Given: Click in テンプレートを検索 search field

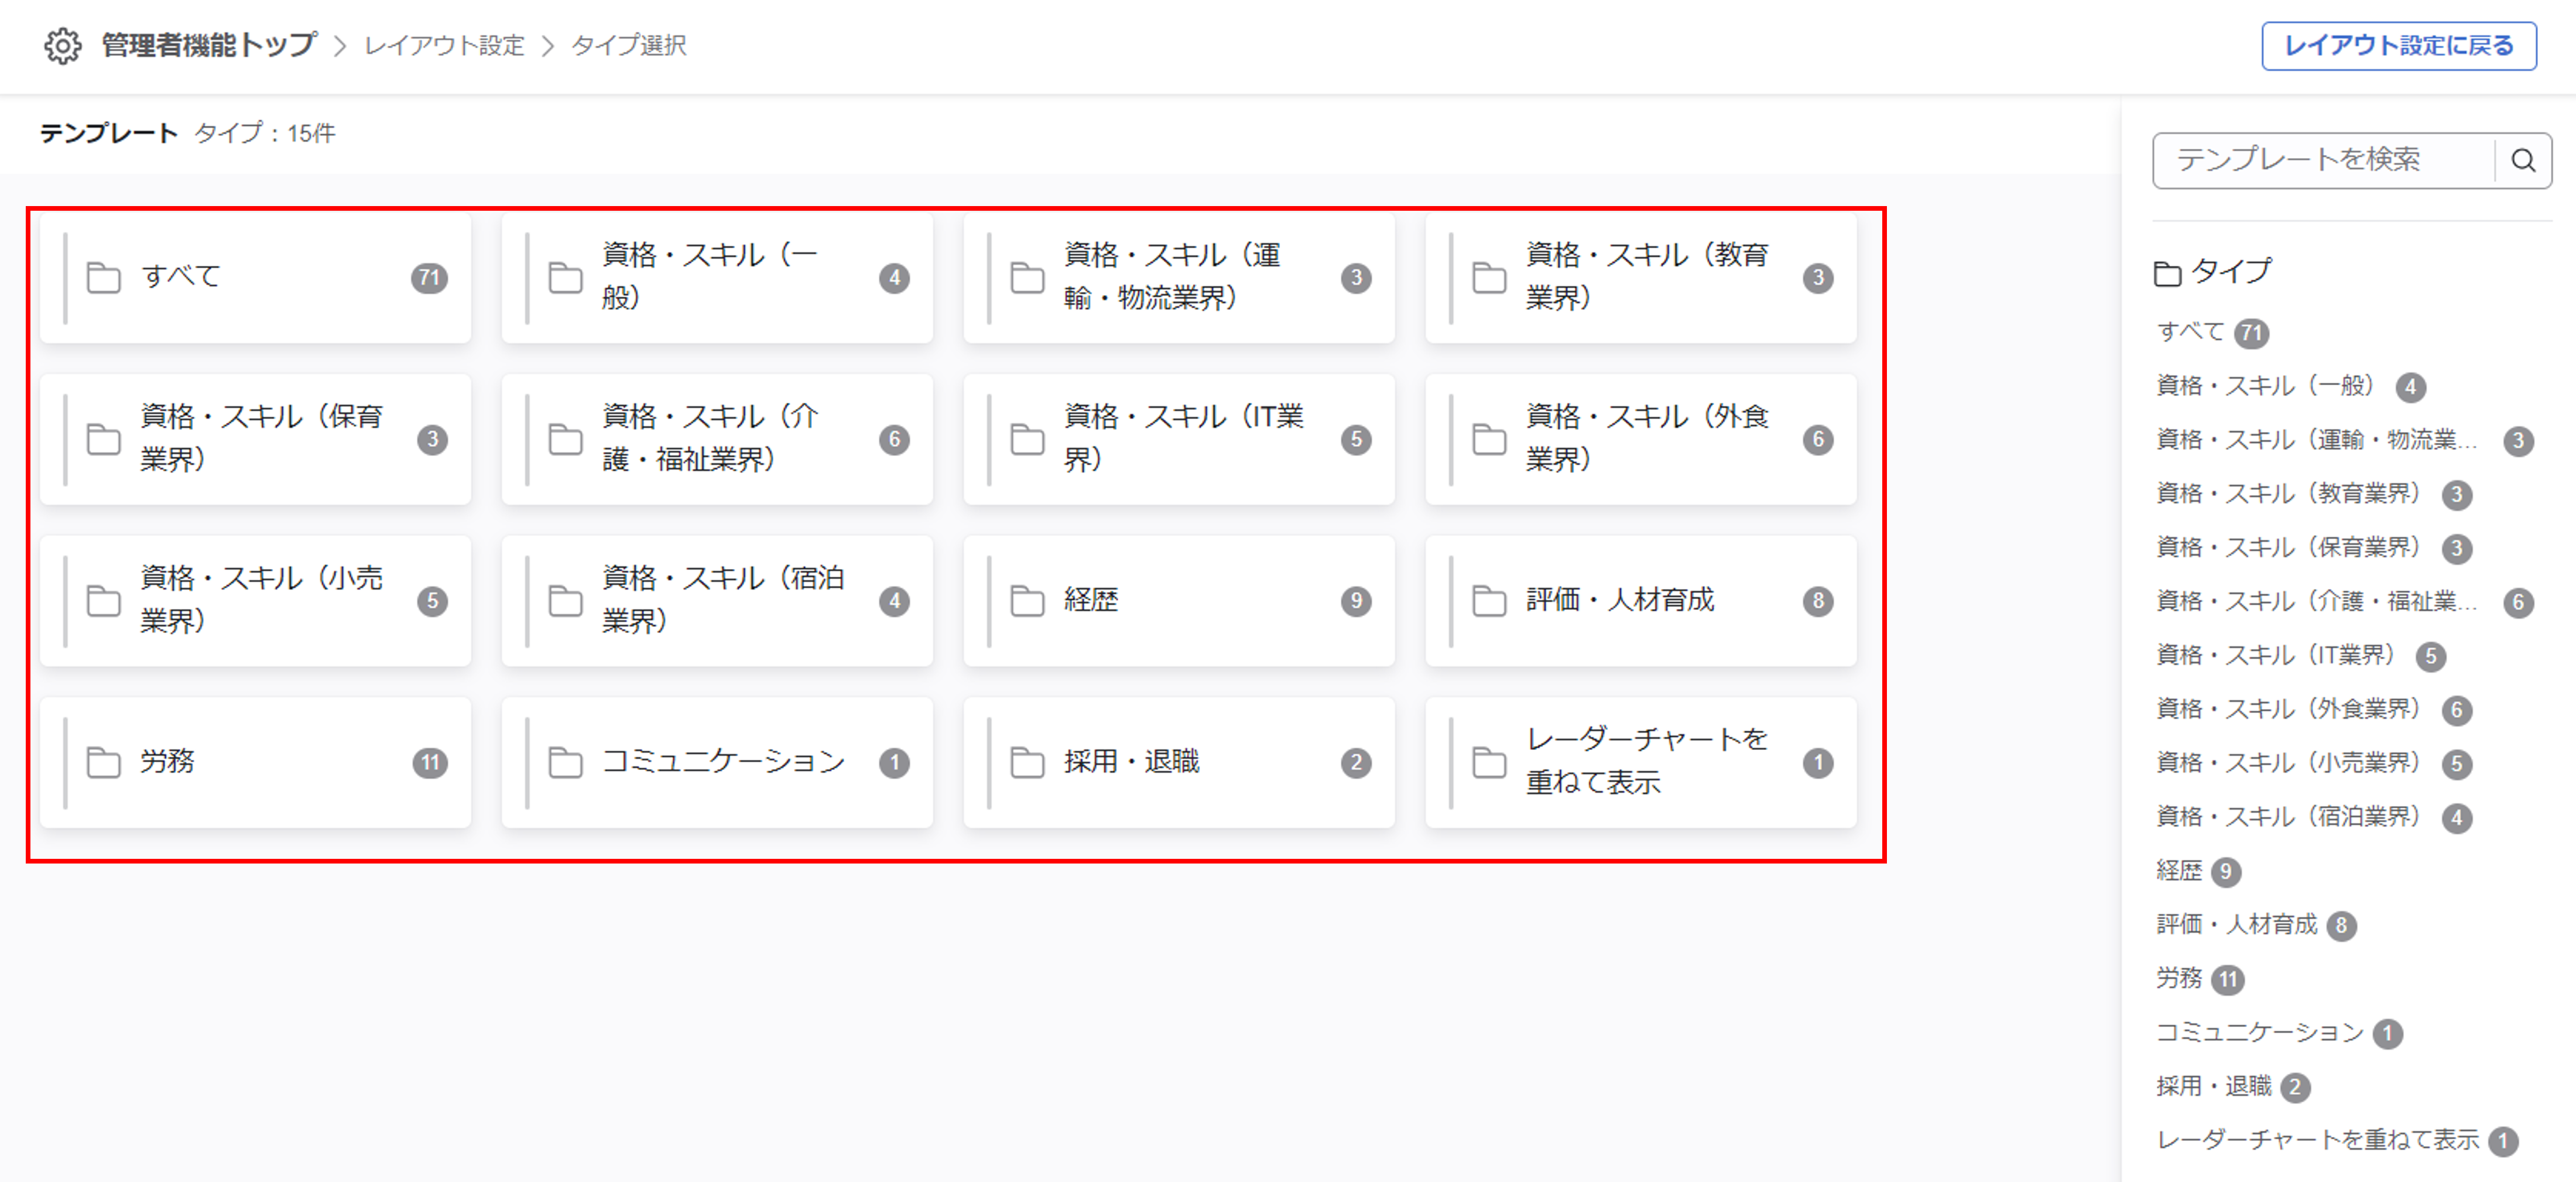Looking at the screenshot, I should point(2320,160).
